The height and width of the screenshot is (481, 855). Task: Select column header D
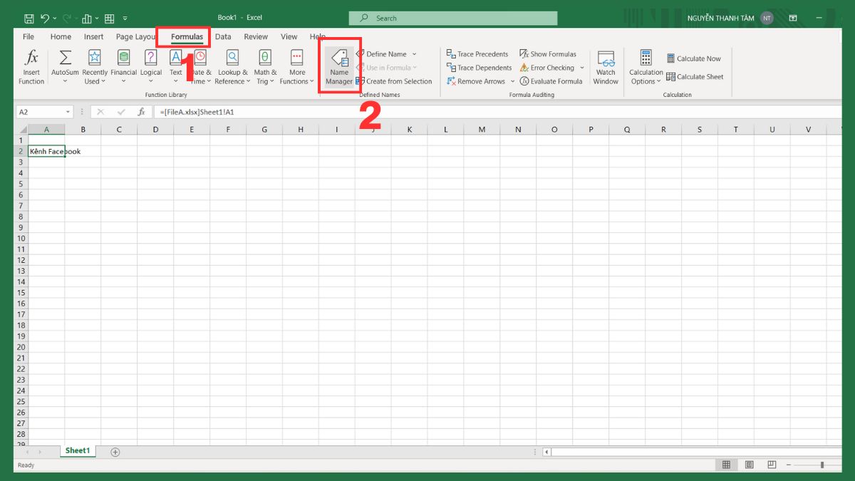pos(155,130)
